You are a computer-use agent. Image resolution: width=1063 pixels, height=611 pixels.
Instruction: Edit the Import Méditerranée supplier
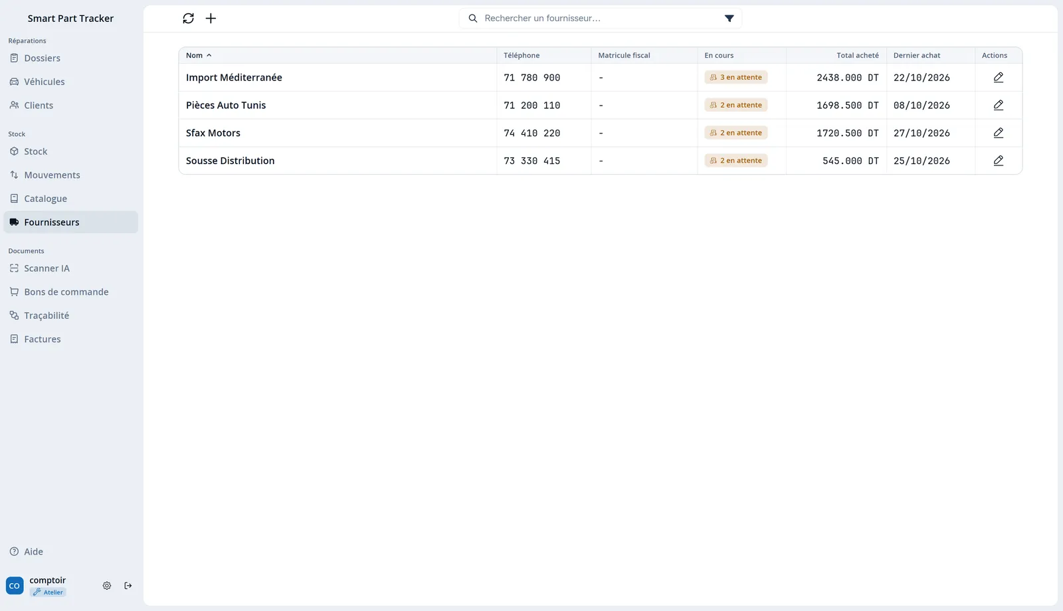pos(998,78)
